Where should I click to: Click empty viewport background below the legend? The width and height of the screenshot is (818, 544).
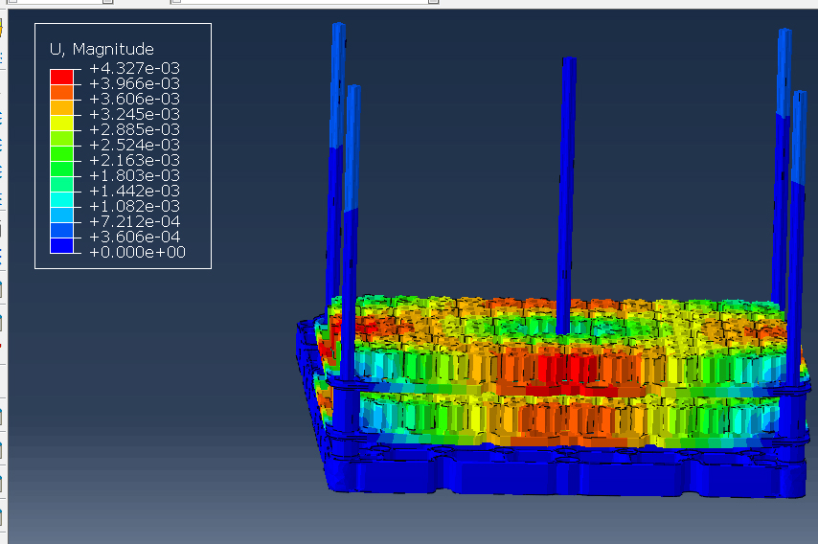[144, 402]
